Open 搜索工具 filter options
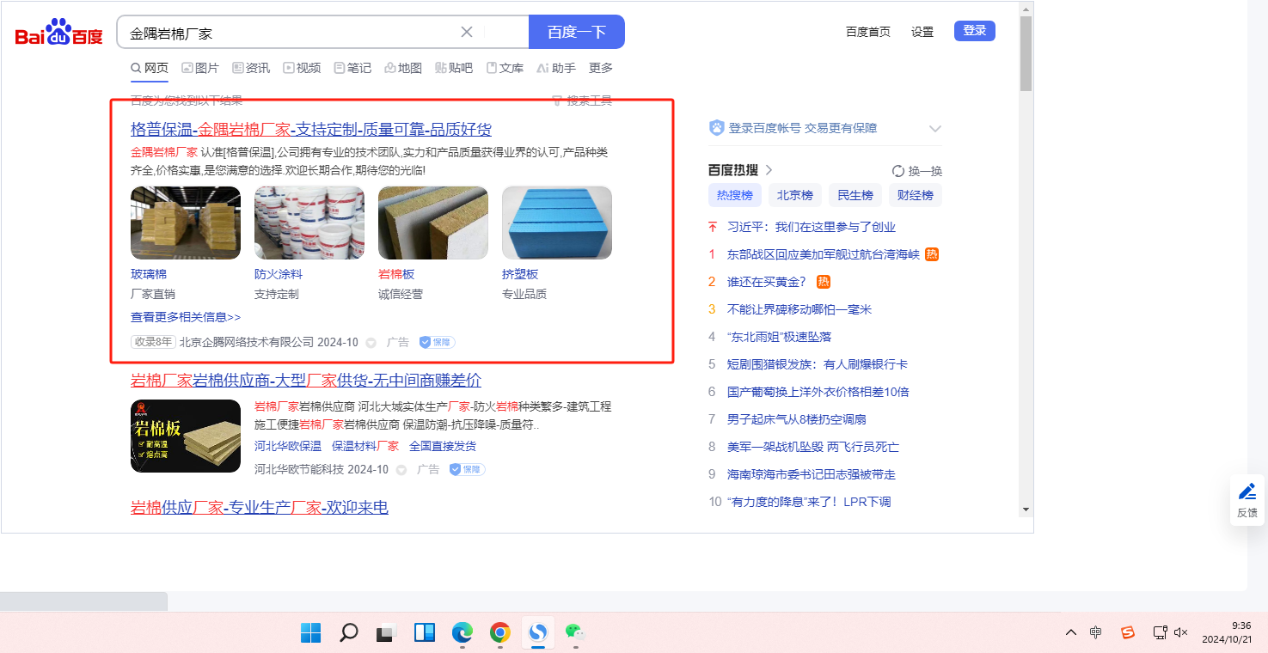The image size is (1268, 653). pos(582,101)
